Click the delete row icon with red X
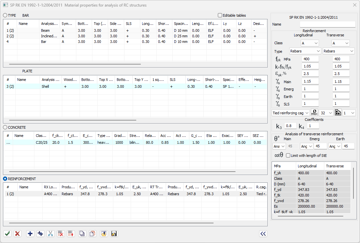 click(x=61, y=234)
